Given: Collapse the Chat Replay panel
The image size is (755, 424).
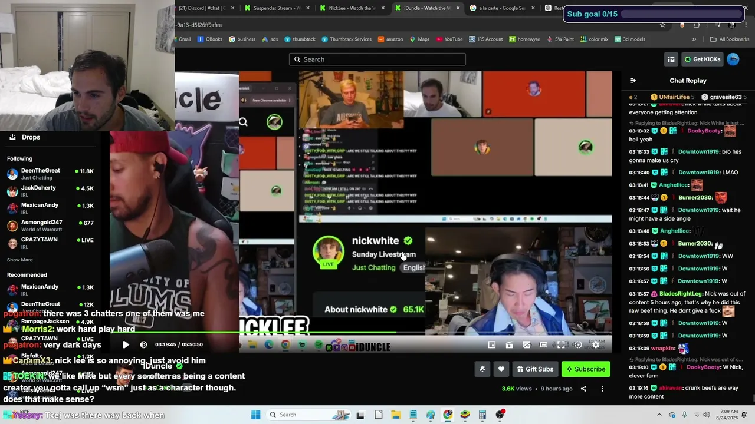Looking at the screenshot, I should point(633,81).
